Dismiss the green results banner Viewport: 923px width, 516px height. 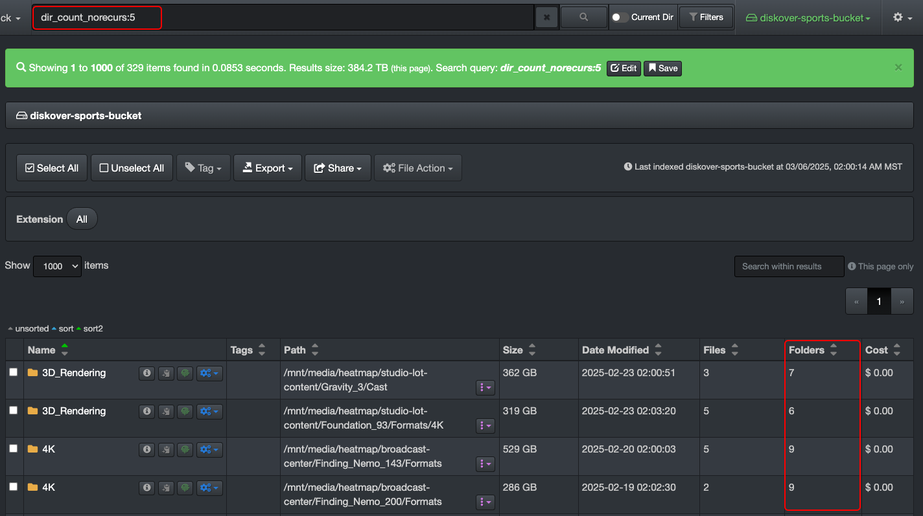pos(898,67)
